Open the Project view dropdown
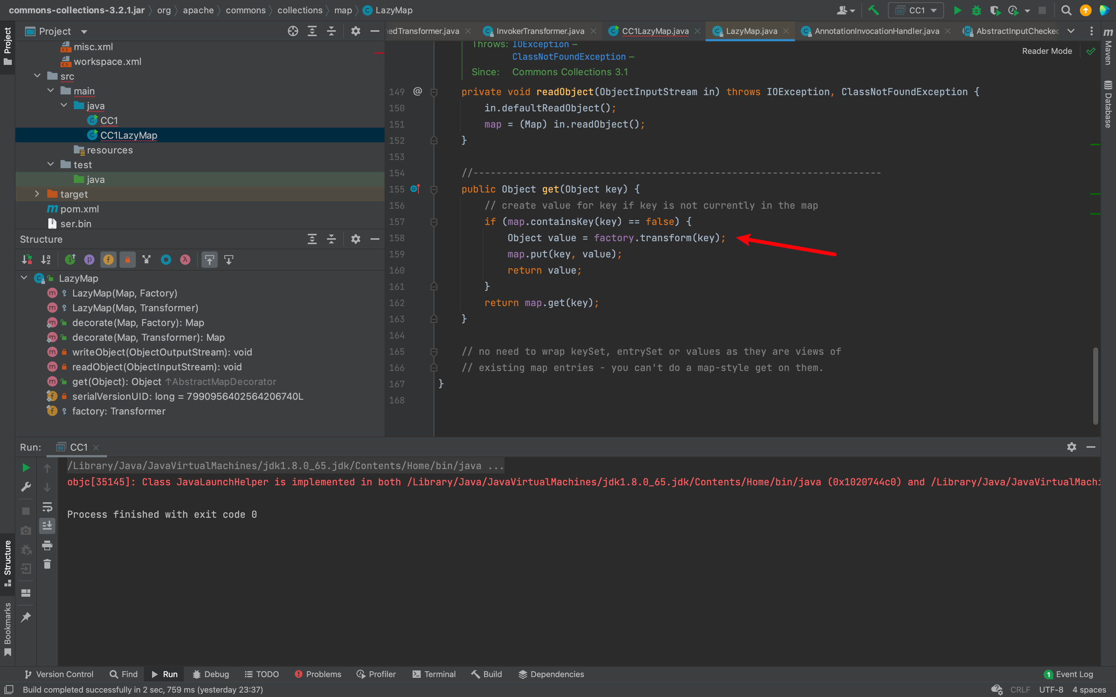1116x697 pixels. [x=84, y=31]
